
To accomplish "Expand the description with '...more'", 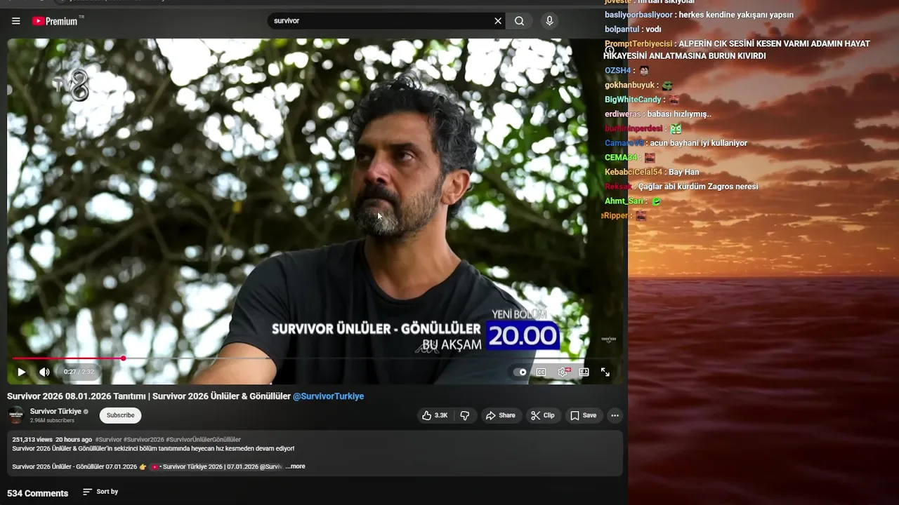I will (295, 466).
